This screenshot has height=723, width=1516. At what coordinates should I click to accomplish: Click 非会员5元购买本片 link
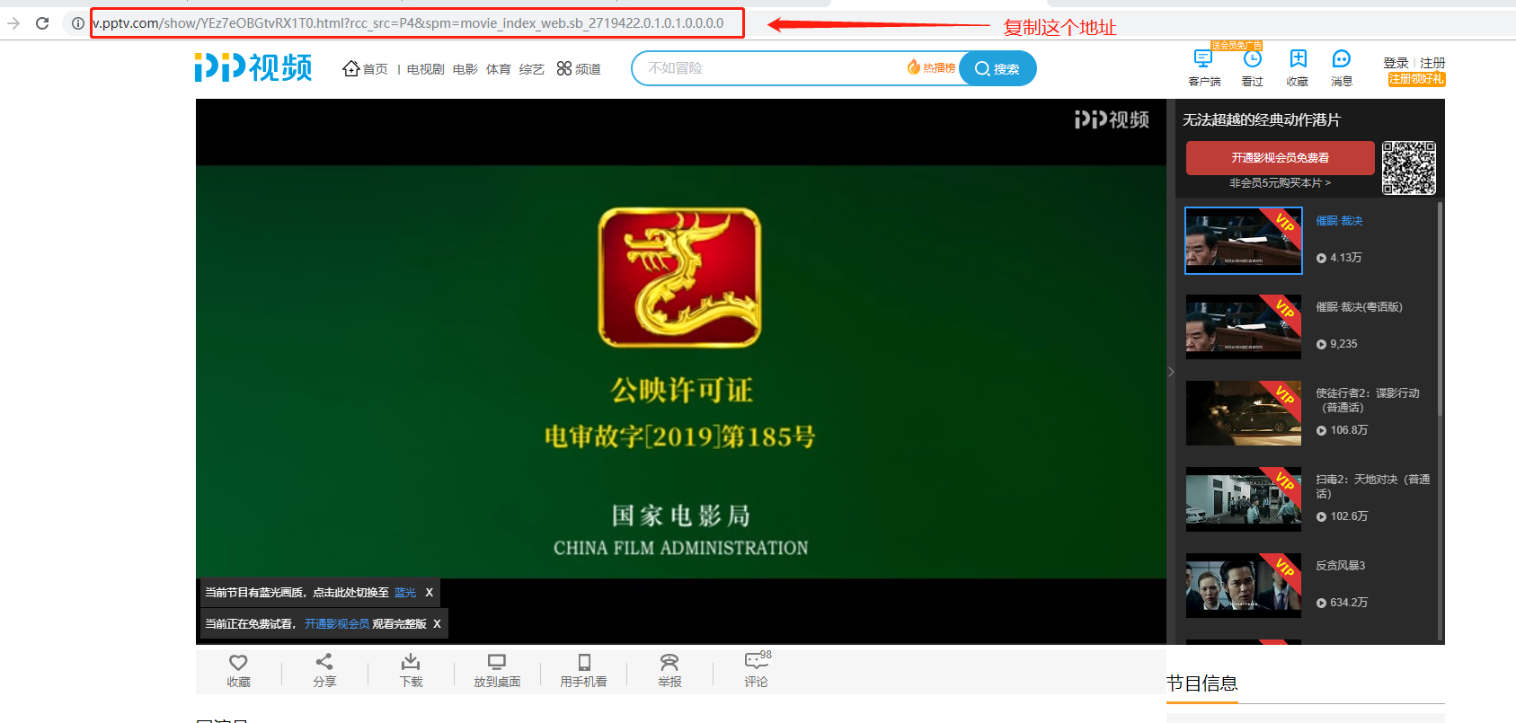coord(1280,183)
